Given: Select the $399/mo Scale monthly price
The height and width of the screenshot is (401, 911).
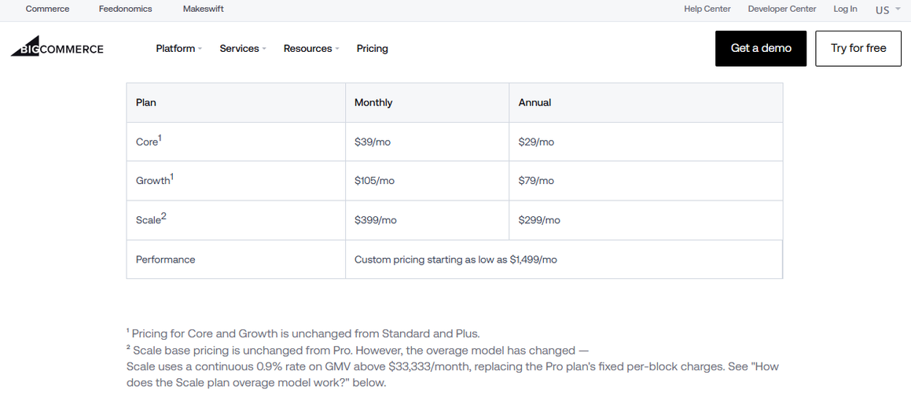Looking at the screenshot, I should pyautogui.click(x=376, y=220).
